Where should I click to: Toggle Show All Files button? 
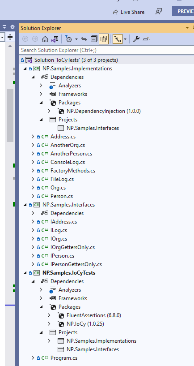click(104, 39)
